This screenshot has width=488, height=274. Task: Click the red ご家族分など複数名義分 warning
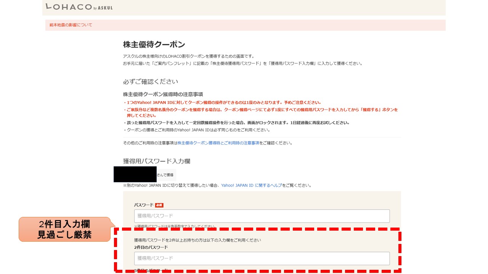[x=260, y=112]
